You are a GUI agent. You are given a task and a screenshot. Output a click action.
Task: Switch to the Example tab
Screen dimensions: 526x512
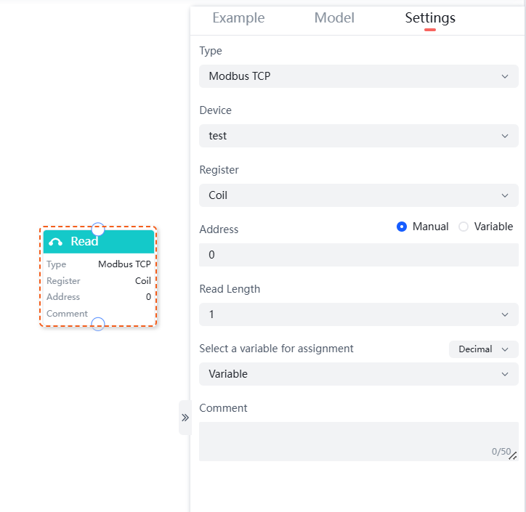click(x=238, y=18)
